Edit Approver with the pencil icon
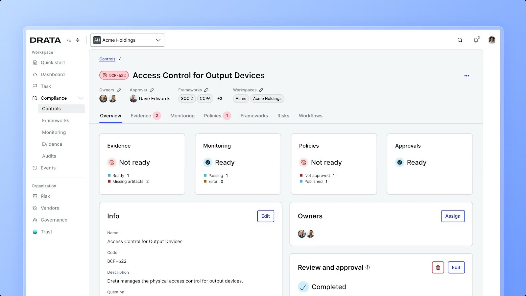Viewport: 526px width, 296px height. 152,90
